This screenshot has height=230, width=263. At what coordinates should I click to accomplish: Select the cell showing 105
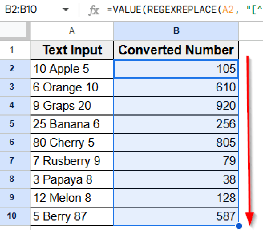(176, 69)
